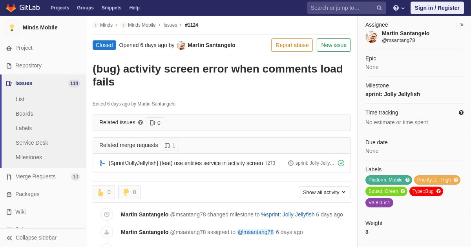This screenshot has width=471, height=247.
Task: Click the Minds Mobile lightbulb avatar
Action: click(12, 27)
